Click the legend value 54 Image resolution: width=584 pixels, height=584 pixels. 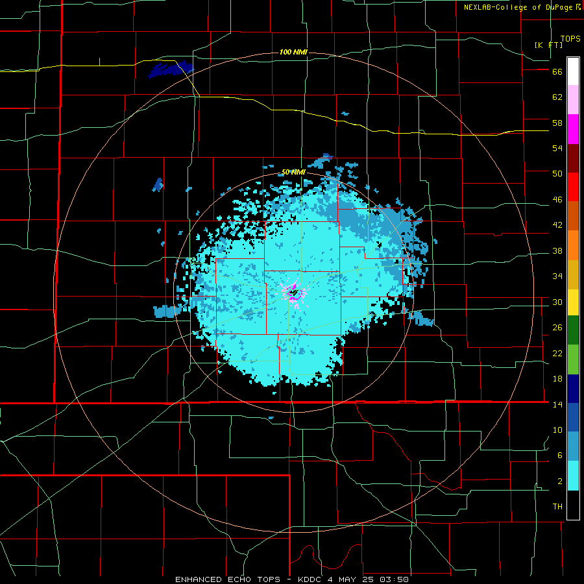[x=557, y=148]
